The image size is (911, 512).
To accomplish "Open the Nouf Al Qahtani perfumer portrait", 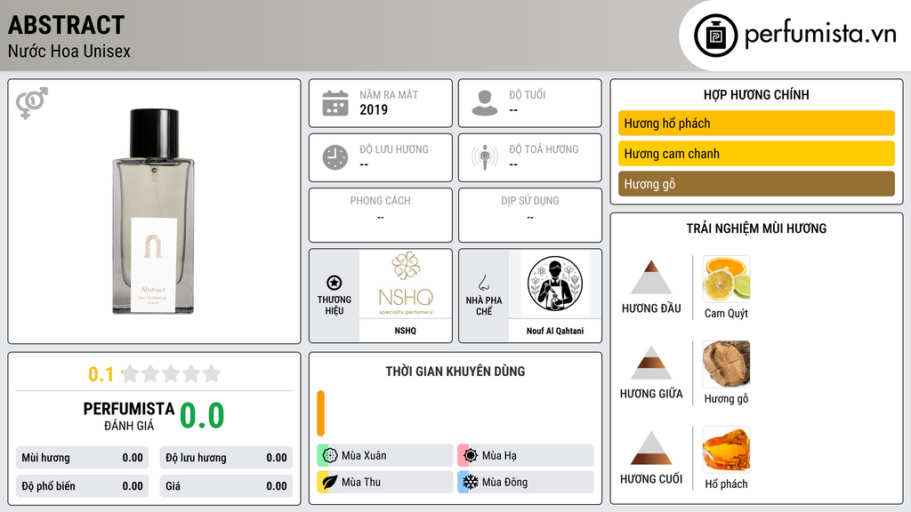I will click(x=555, y=284).
